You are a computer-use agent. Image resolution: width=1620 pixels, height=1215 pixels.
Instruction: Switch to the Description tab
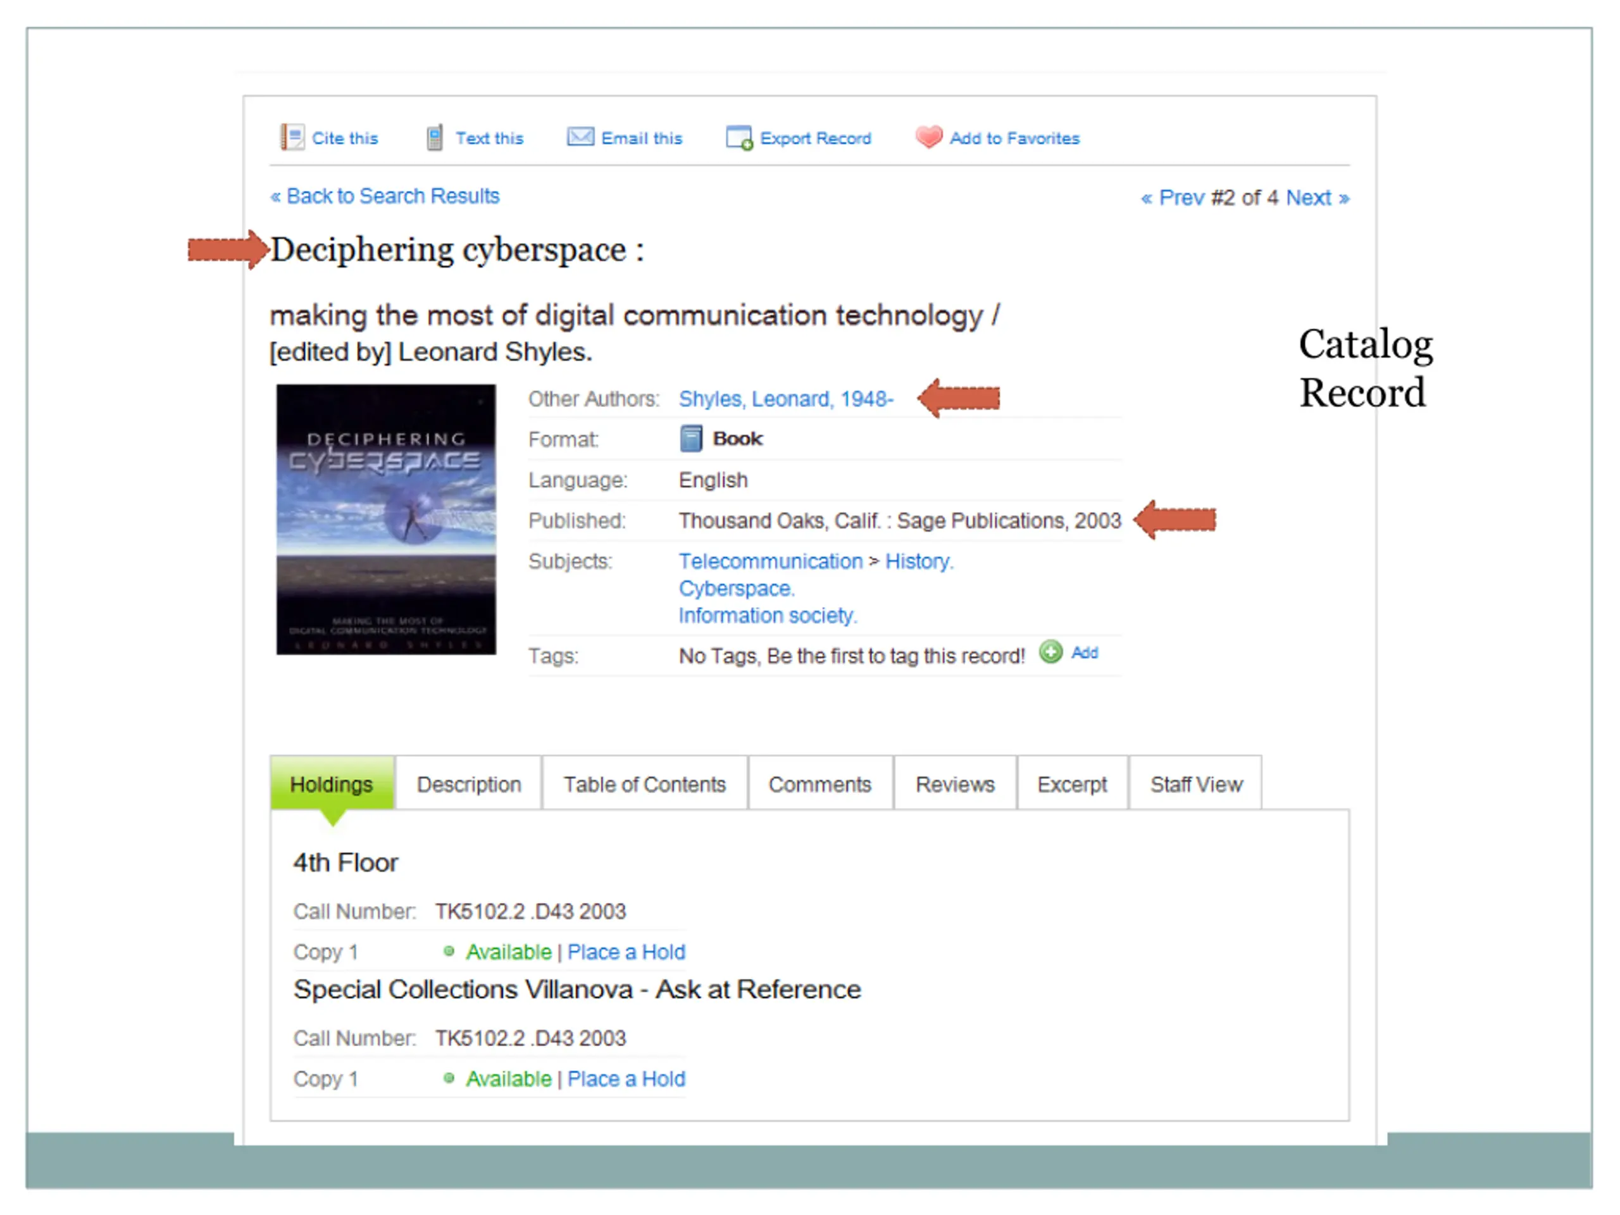pyautogui.click(x=469, y=783)
